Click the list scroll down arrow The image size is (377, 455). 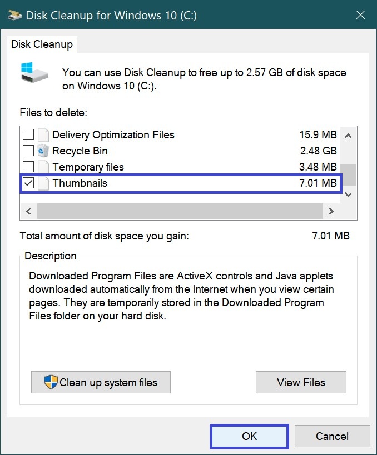pyautogui.click(x=348, y=194)
